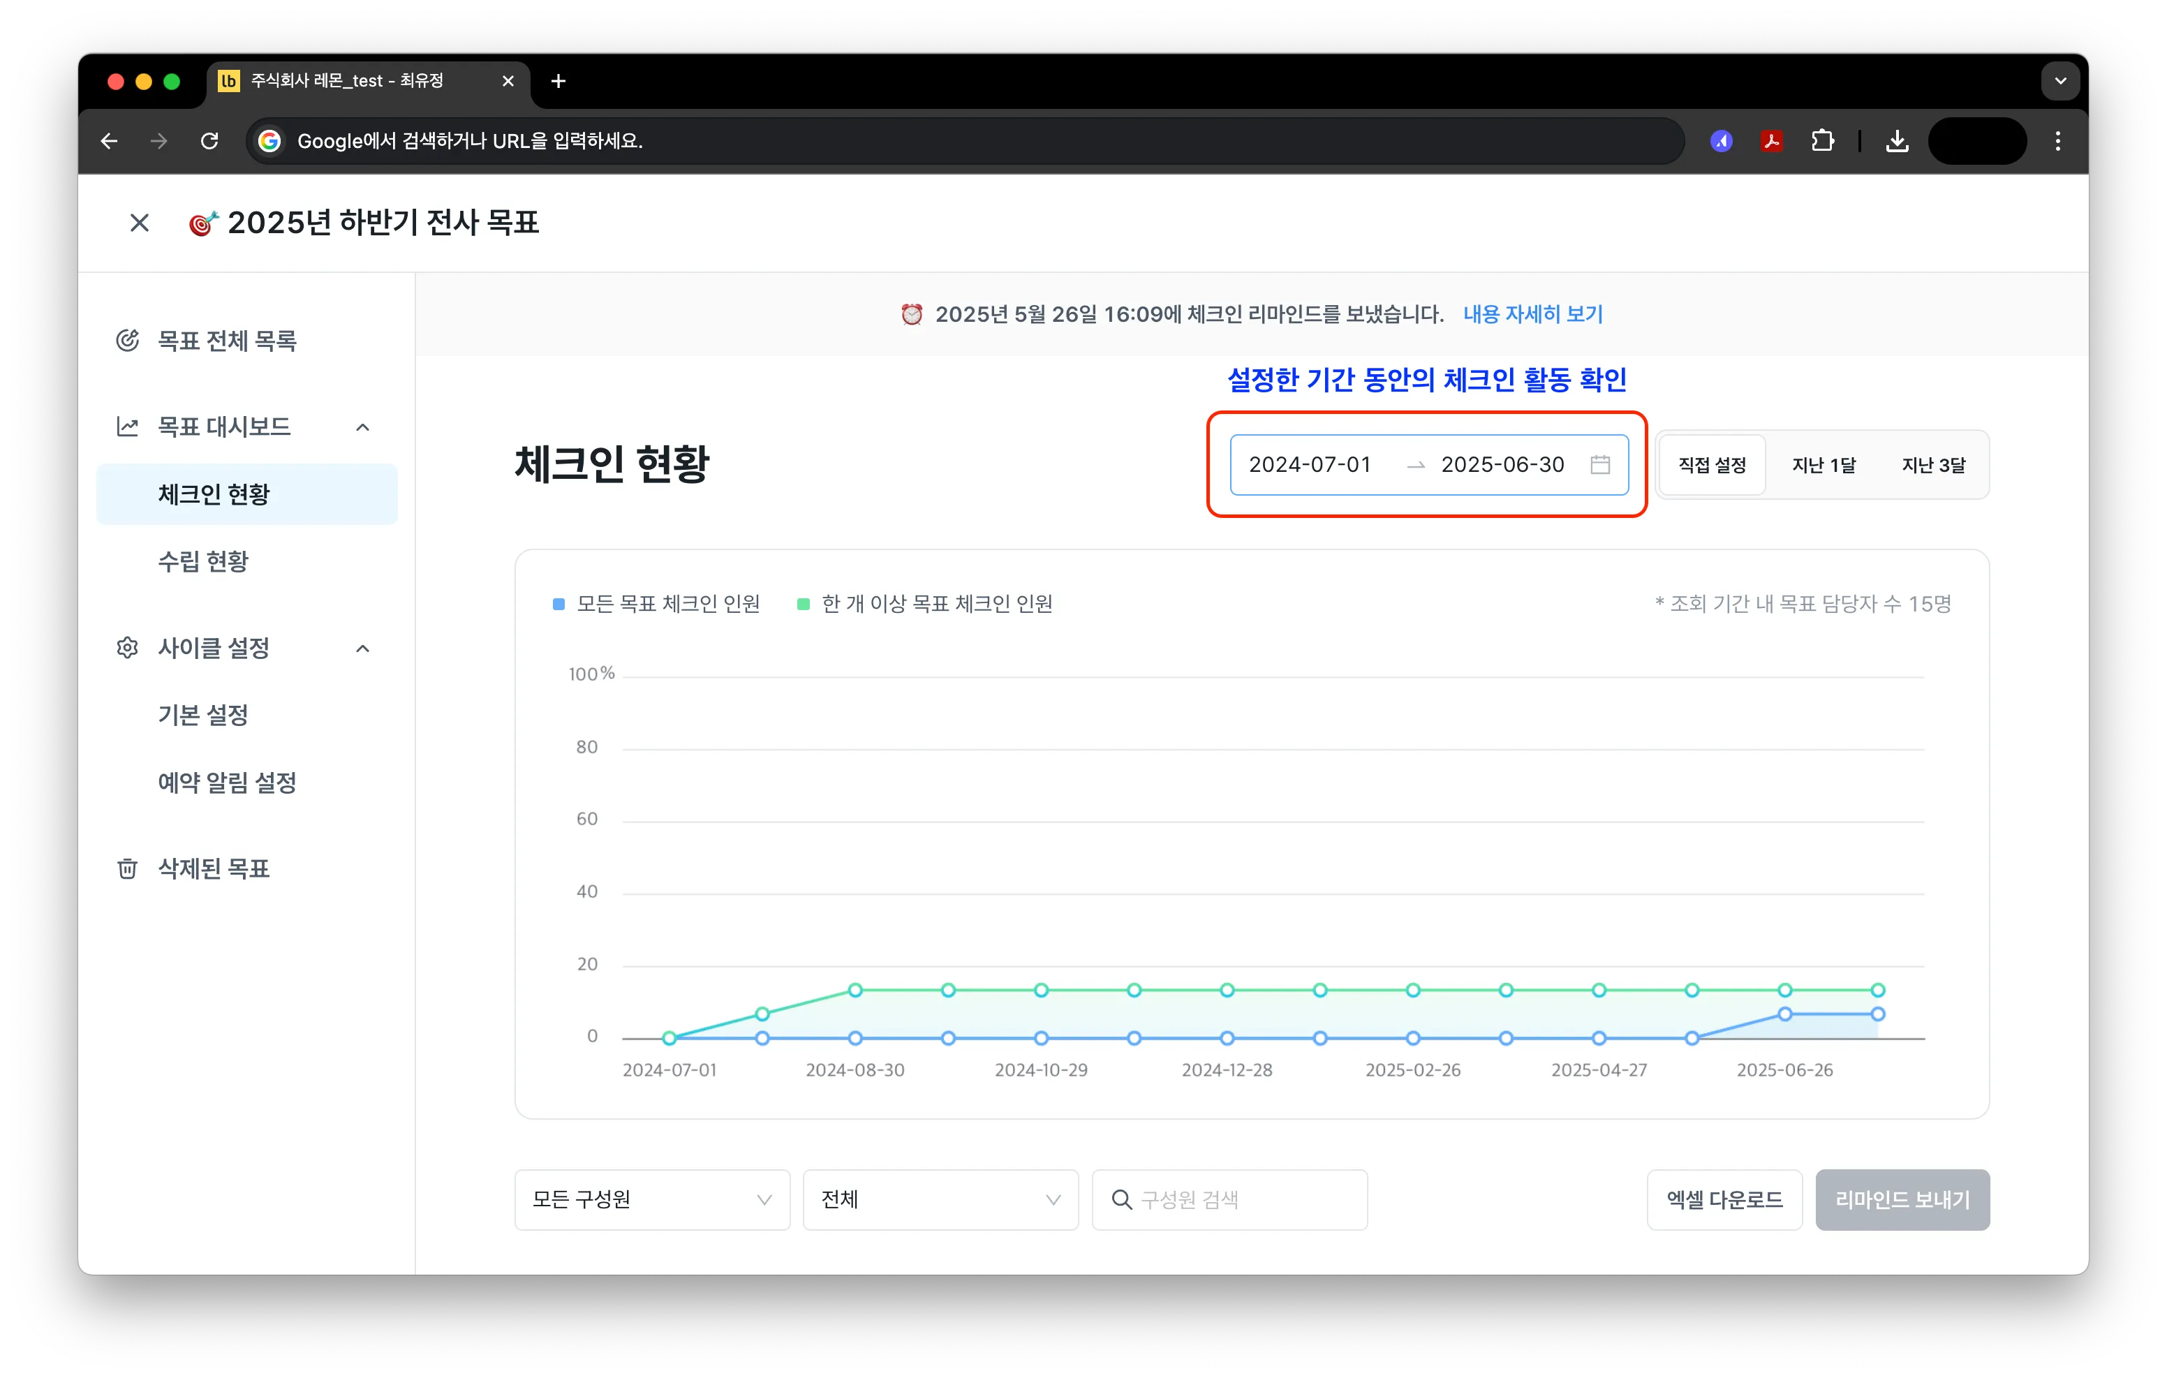Click the 삭제된 목표 trash icon
This screenshot has height=1378, width=2167.
point(127,868)
